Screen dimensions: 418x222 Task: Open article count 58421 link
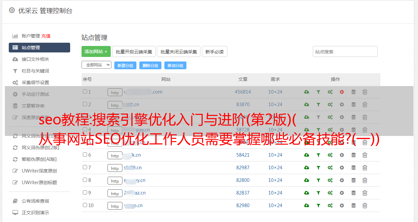point(243,155)
